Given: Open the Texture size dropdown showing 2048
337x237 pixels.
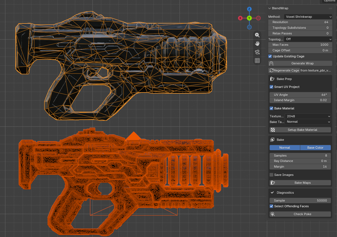Looking at the screenshot, I should pos(308,116).
